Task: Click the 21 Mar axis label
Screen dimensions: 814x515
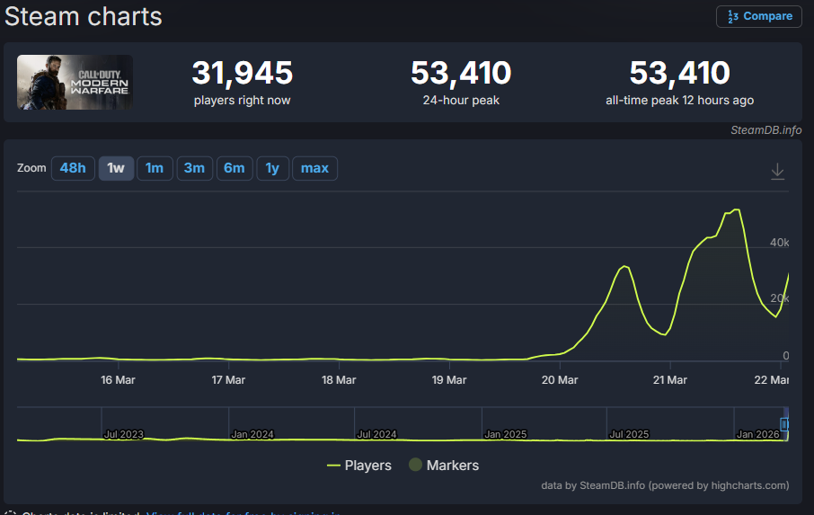Action: (669, 380)
